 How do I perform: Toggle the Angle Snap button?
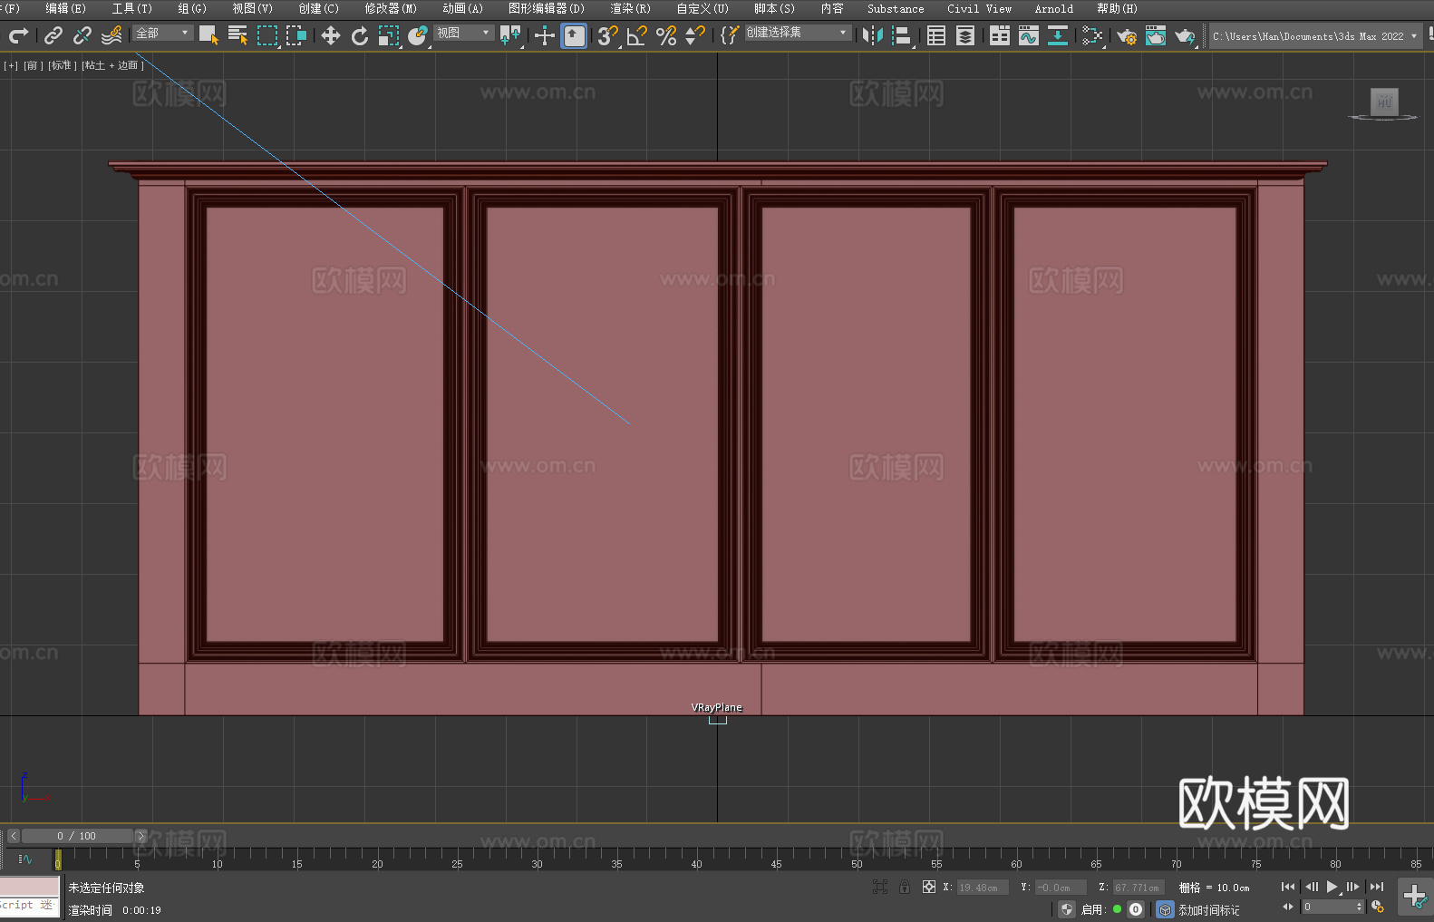(637, 35)
